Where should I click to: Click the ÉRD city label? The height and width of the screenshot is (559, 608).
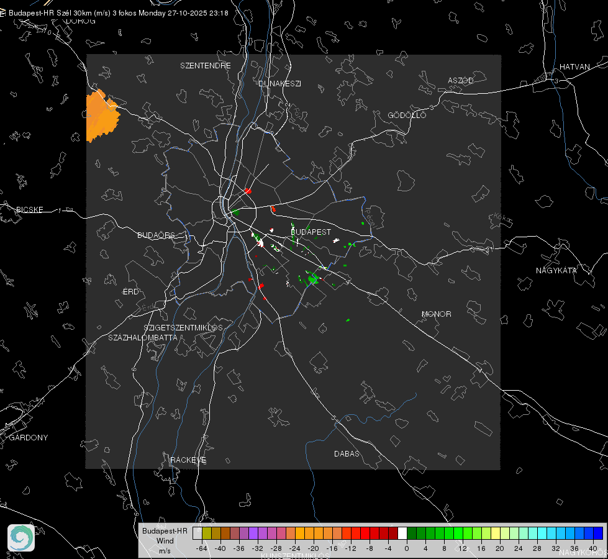pyautogui.click(x=130, y=291)
